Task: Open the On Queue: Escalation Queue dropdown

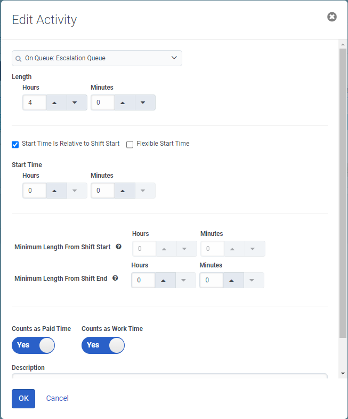Action: 97,58
